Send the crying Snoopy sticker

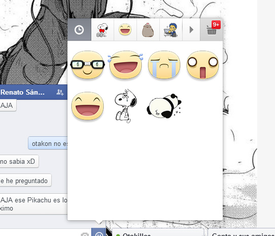tap(126, 106)
